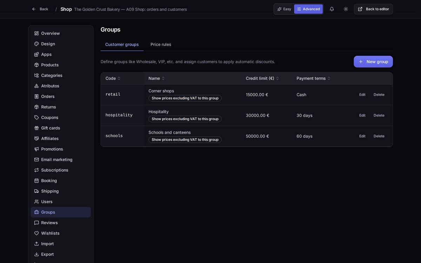Image resolution: width=421 pixels, height=263 pixels.
Task: Sort by Payment terms column
Action: [x=314, y=78]
